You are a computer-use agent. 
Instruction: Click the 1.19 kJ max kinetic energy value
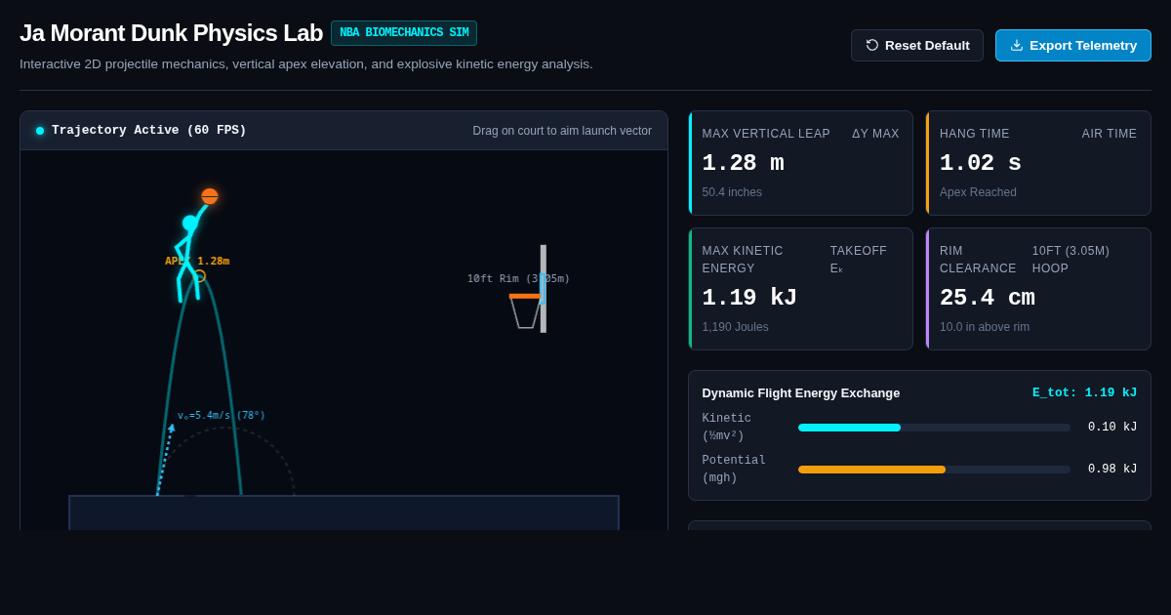pos(749,298)
